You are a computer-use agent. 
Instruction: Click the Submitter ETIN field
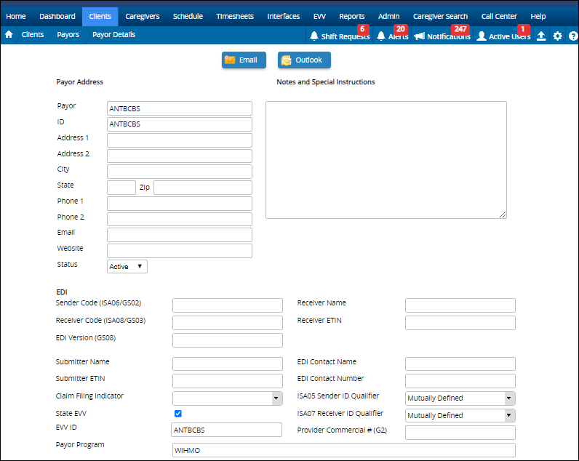[x=228, y=381]
